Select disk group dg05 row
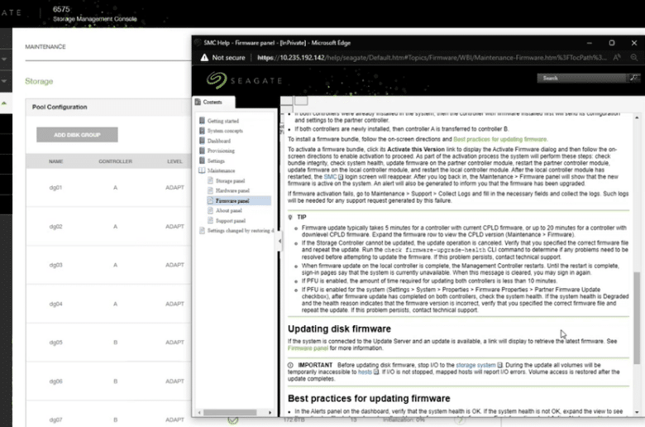Screen dimensions: 645x427 pyautogui.click(x=108, y=342)
